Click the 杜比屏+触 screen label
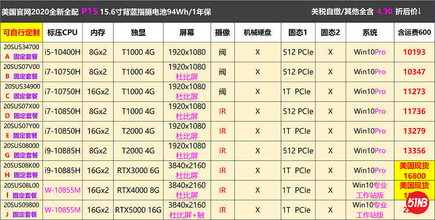 (187, 215)
